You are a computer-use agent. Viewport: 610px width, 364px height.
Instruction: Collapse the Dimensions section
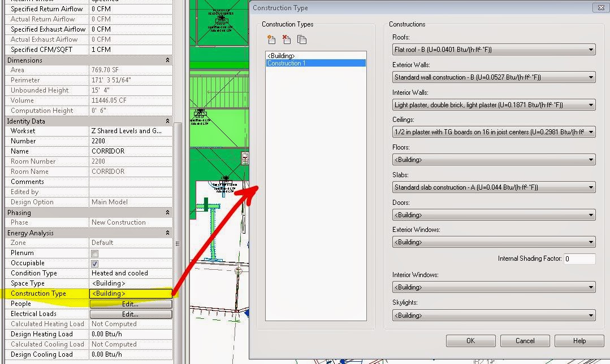[x=167, y=60]
